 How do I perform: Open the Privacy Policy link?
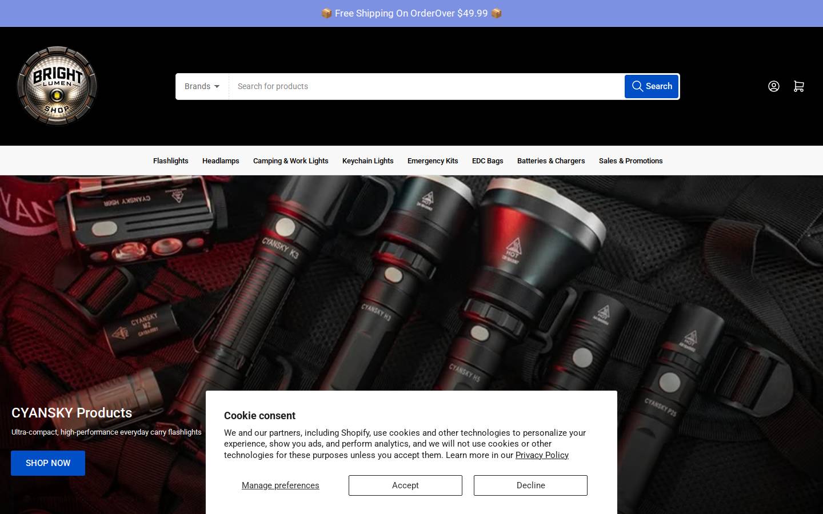(x=542, y=455)
